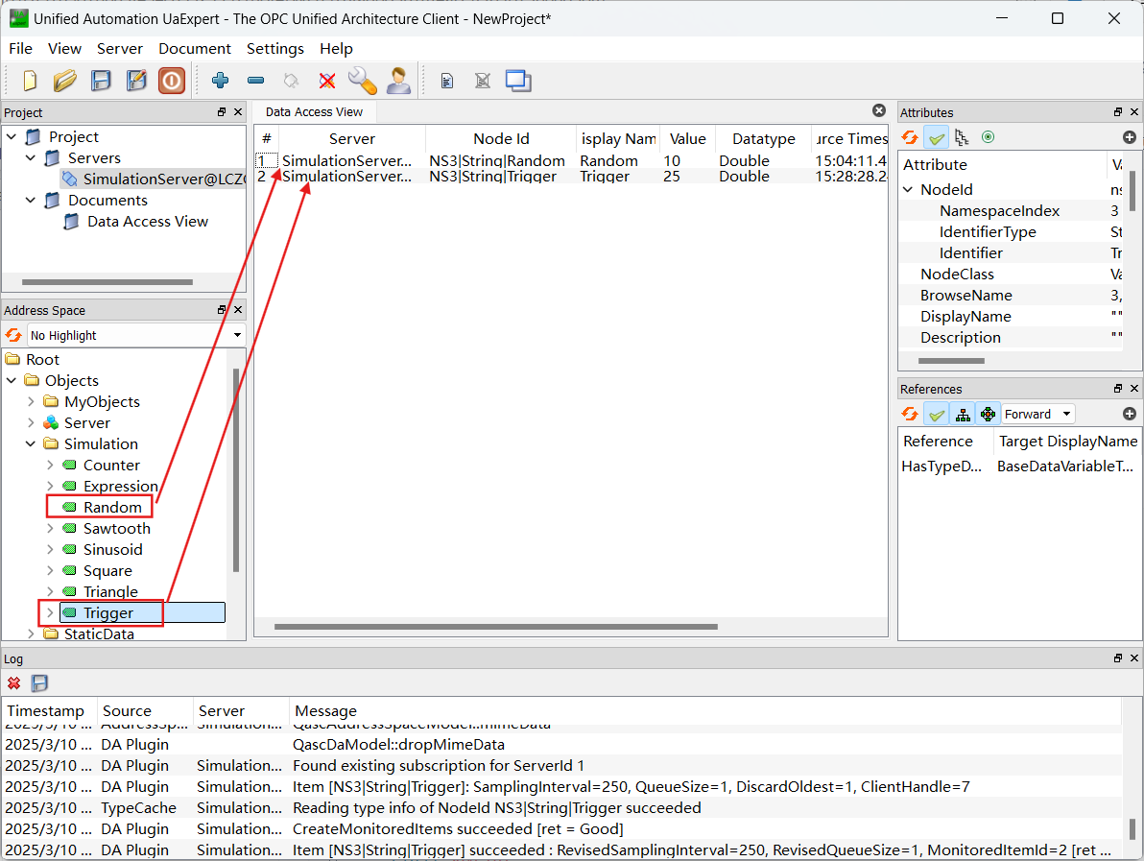Click the red power Exit icon

(x=172, y=81)
